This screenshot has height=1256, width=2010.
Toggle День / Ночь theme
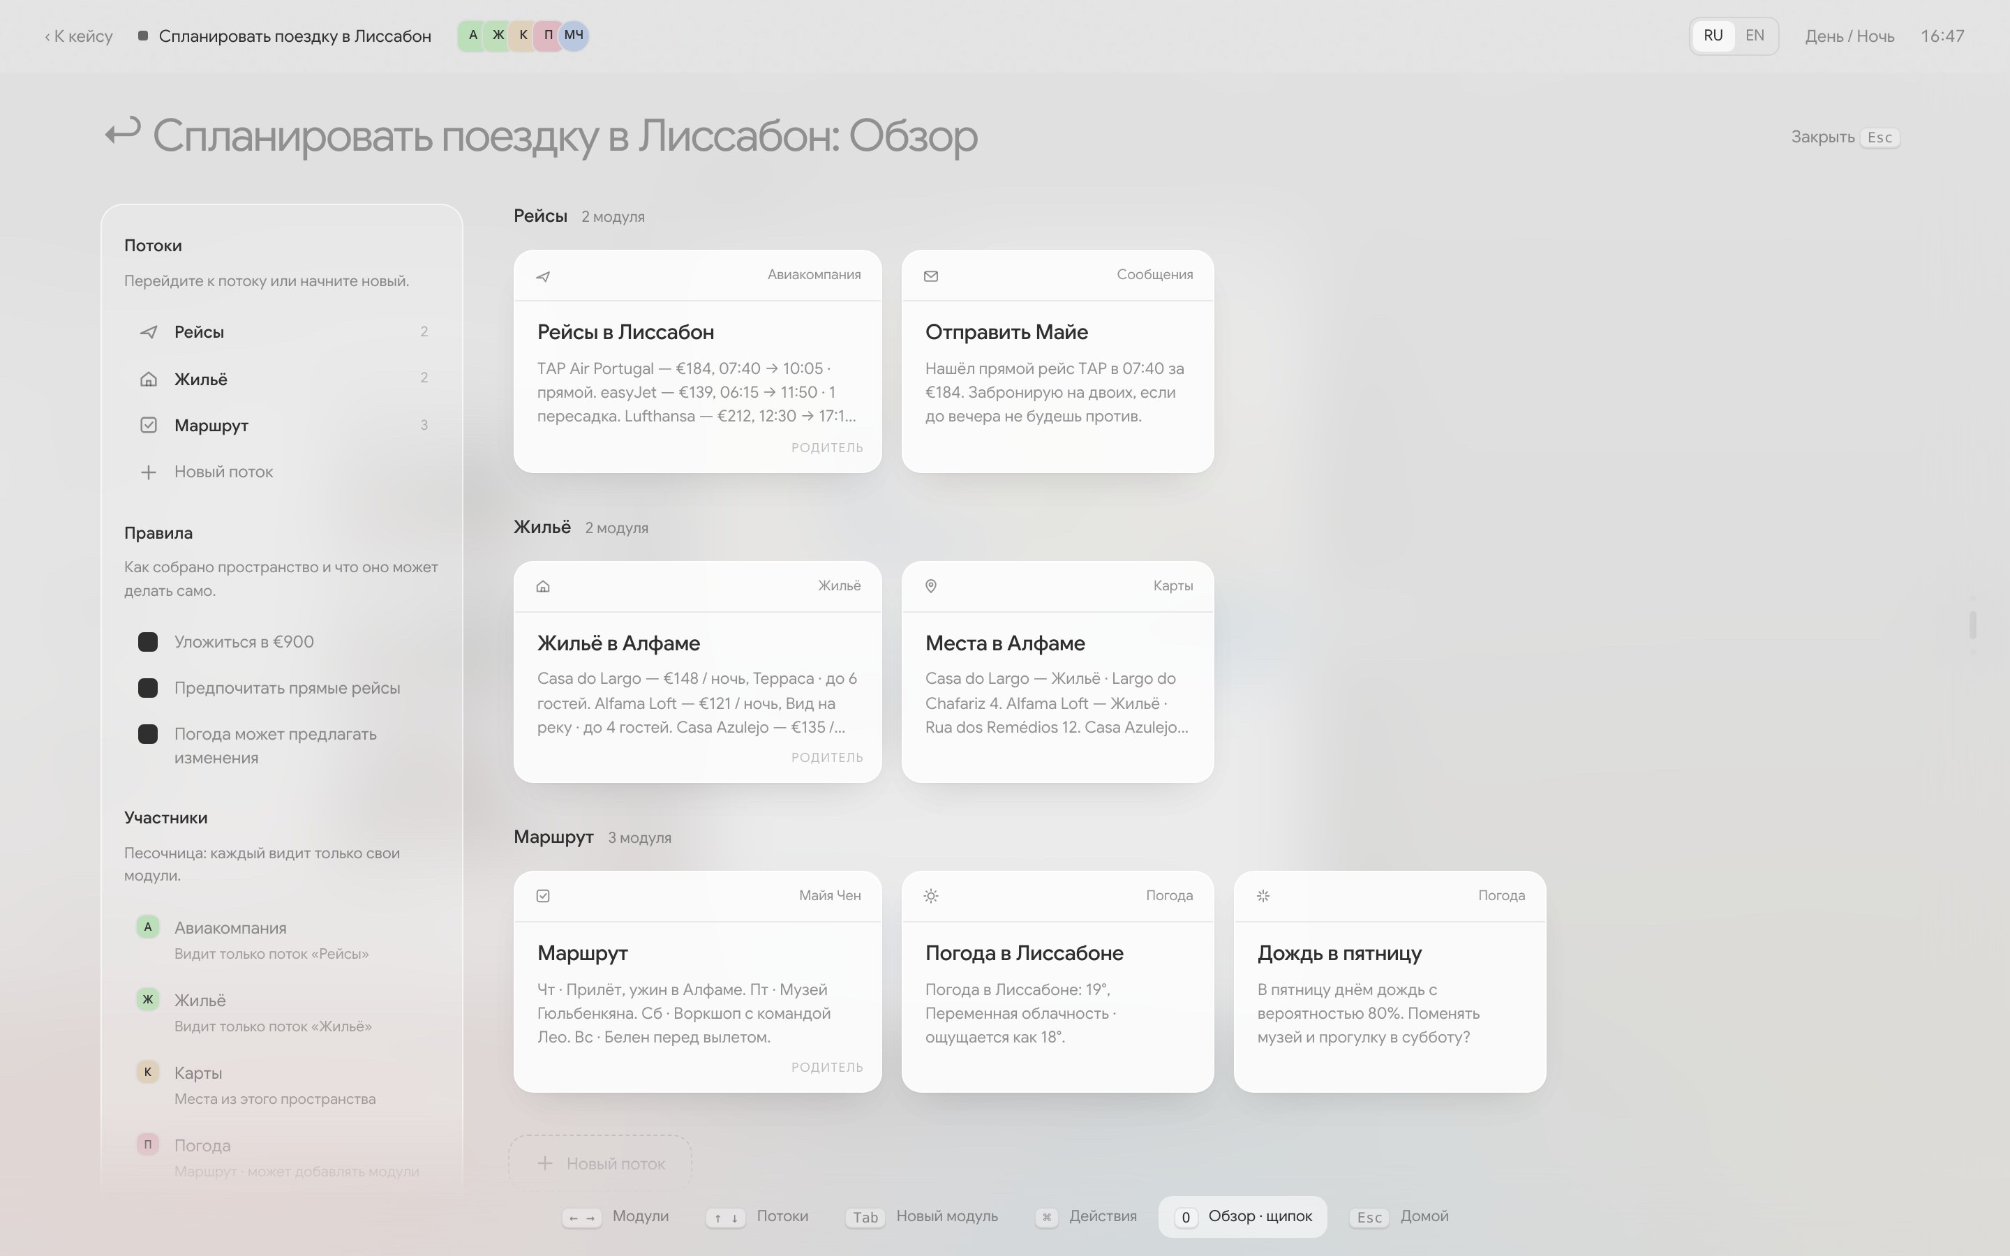[1849, 36]
